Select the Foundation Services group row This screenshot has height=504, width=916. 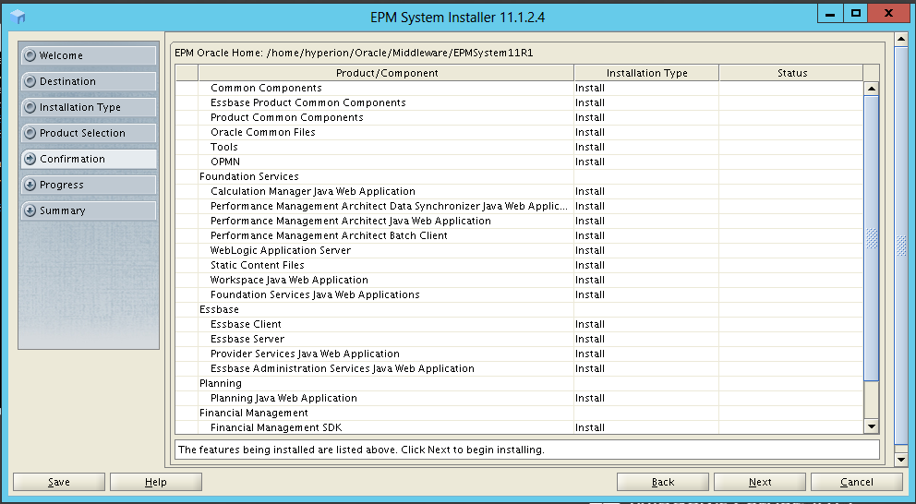[x=519, y=176]
